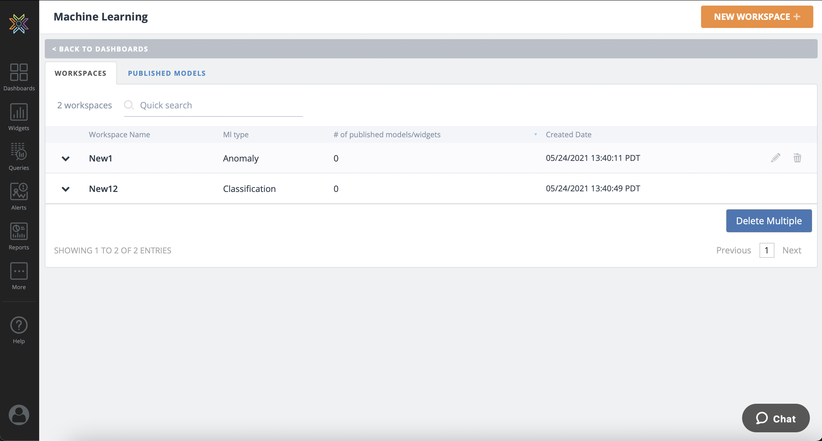Select the Workspaces tab

(81, 73)
